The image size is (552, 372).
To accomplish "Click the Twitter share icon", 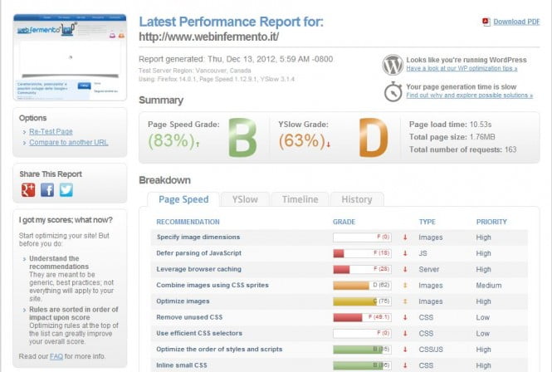I will point(66,190).
